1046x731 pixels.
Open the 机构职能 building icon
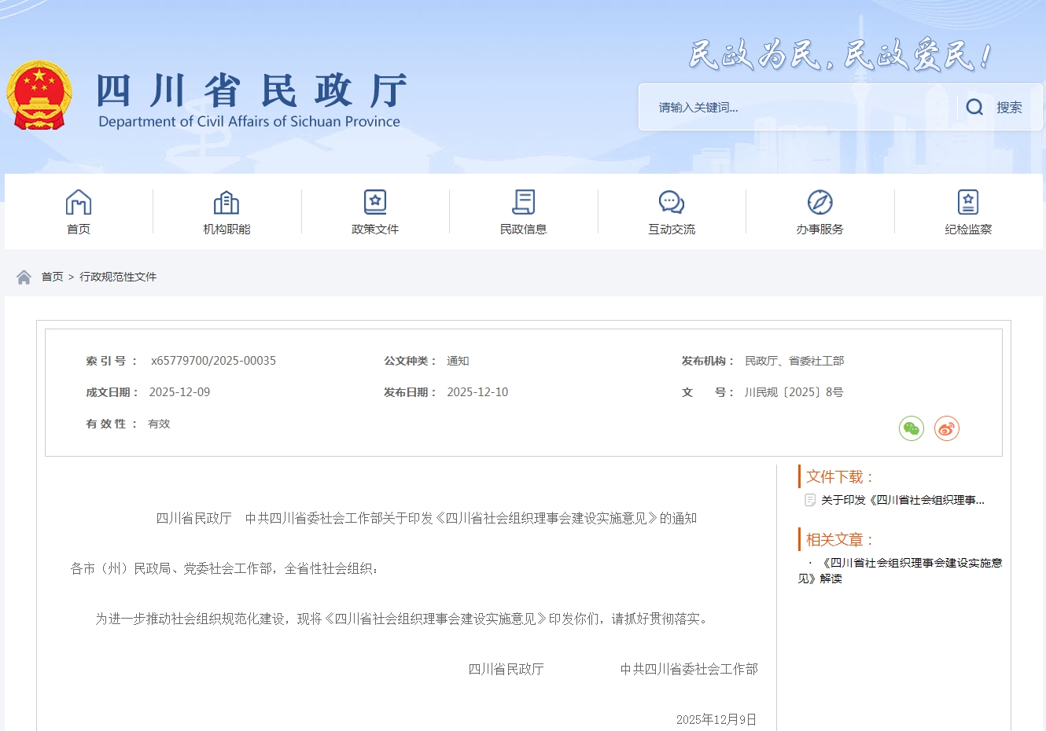click(227, 202)
